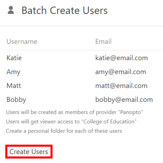The image size is (163, 163).
Task: Click the email bobby@email.com
Action: click(x=124, y=100)
